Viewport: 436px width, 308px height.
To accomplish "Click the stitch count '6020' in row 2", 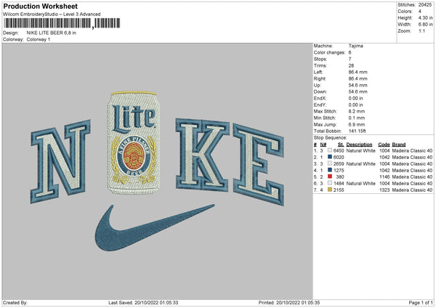I will 339,158.
